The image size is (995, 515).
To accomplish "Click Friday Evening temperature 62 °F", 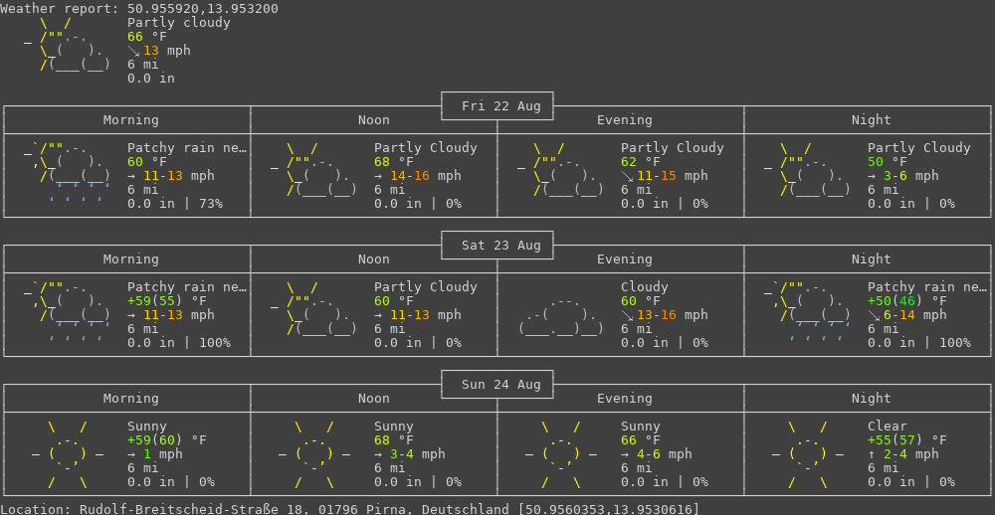I will pos(641,162).
